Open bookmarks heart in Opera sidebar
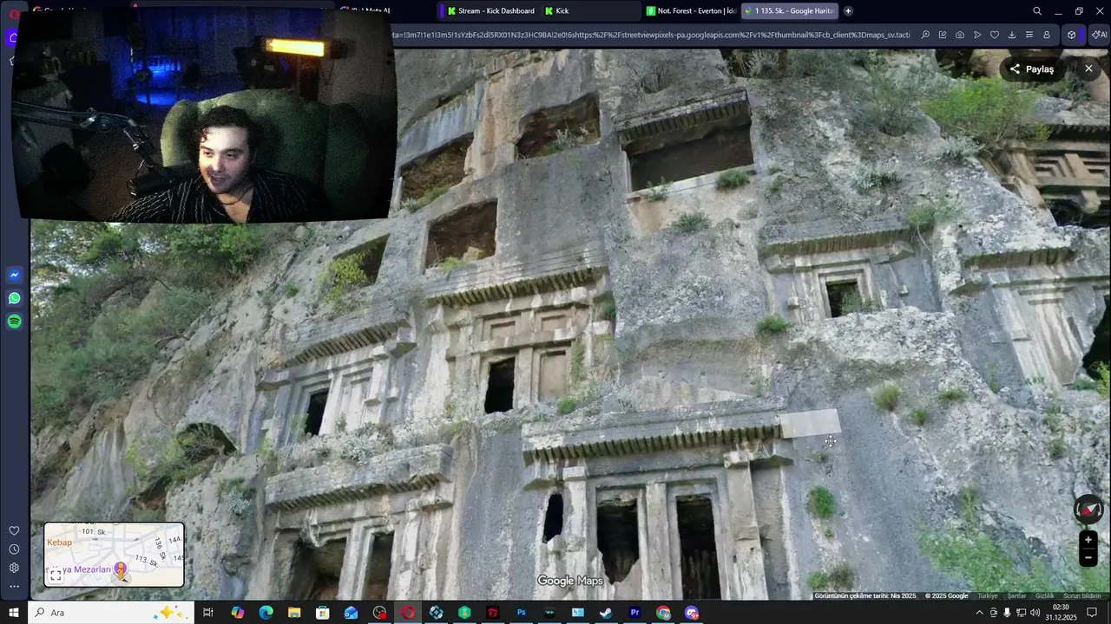Screen dimensions: 1111x624 [x=14, y=530]
